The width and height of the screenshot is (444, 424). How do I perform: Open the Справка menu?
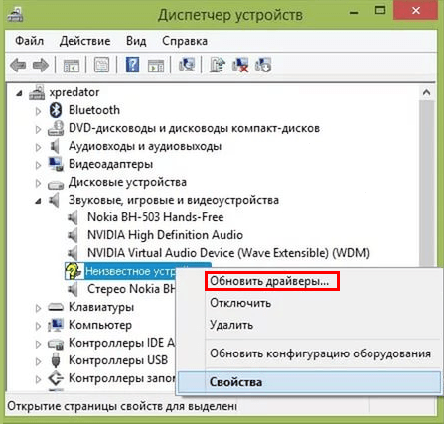185,41
